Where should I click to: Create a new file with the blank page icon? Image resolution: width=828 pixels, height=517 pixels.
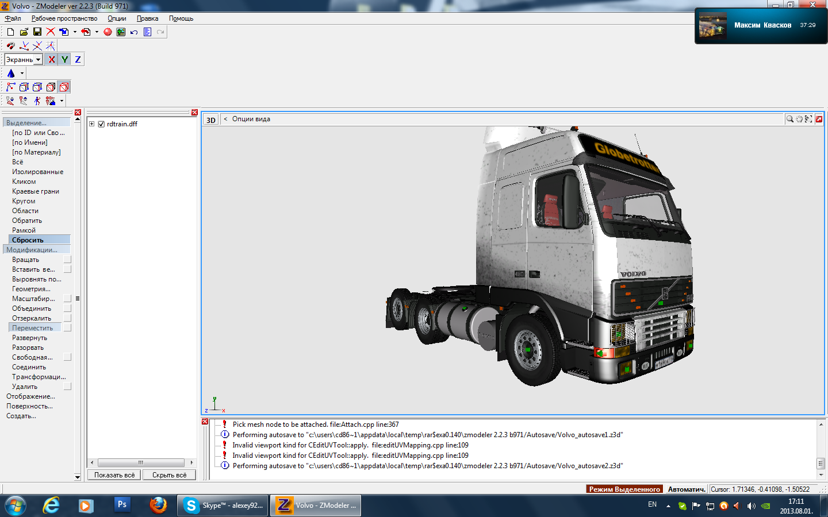(x=10, y=32)
